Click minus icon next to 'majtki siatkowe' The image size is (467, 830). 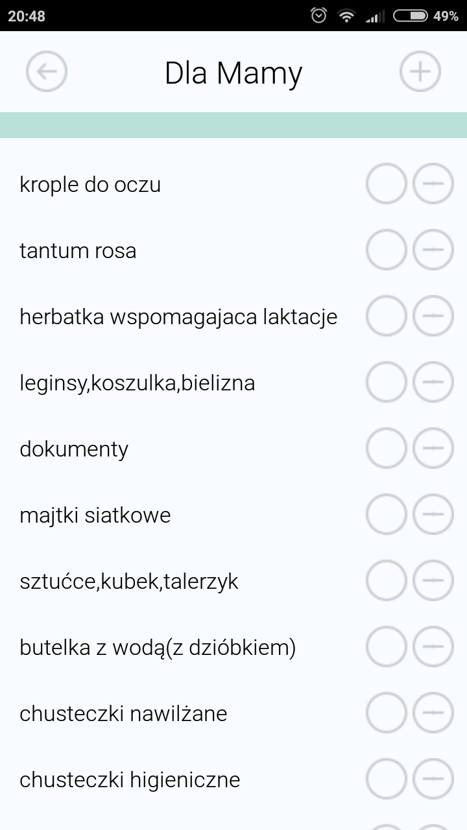coord(433,515)
